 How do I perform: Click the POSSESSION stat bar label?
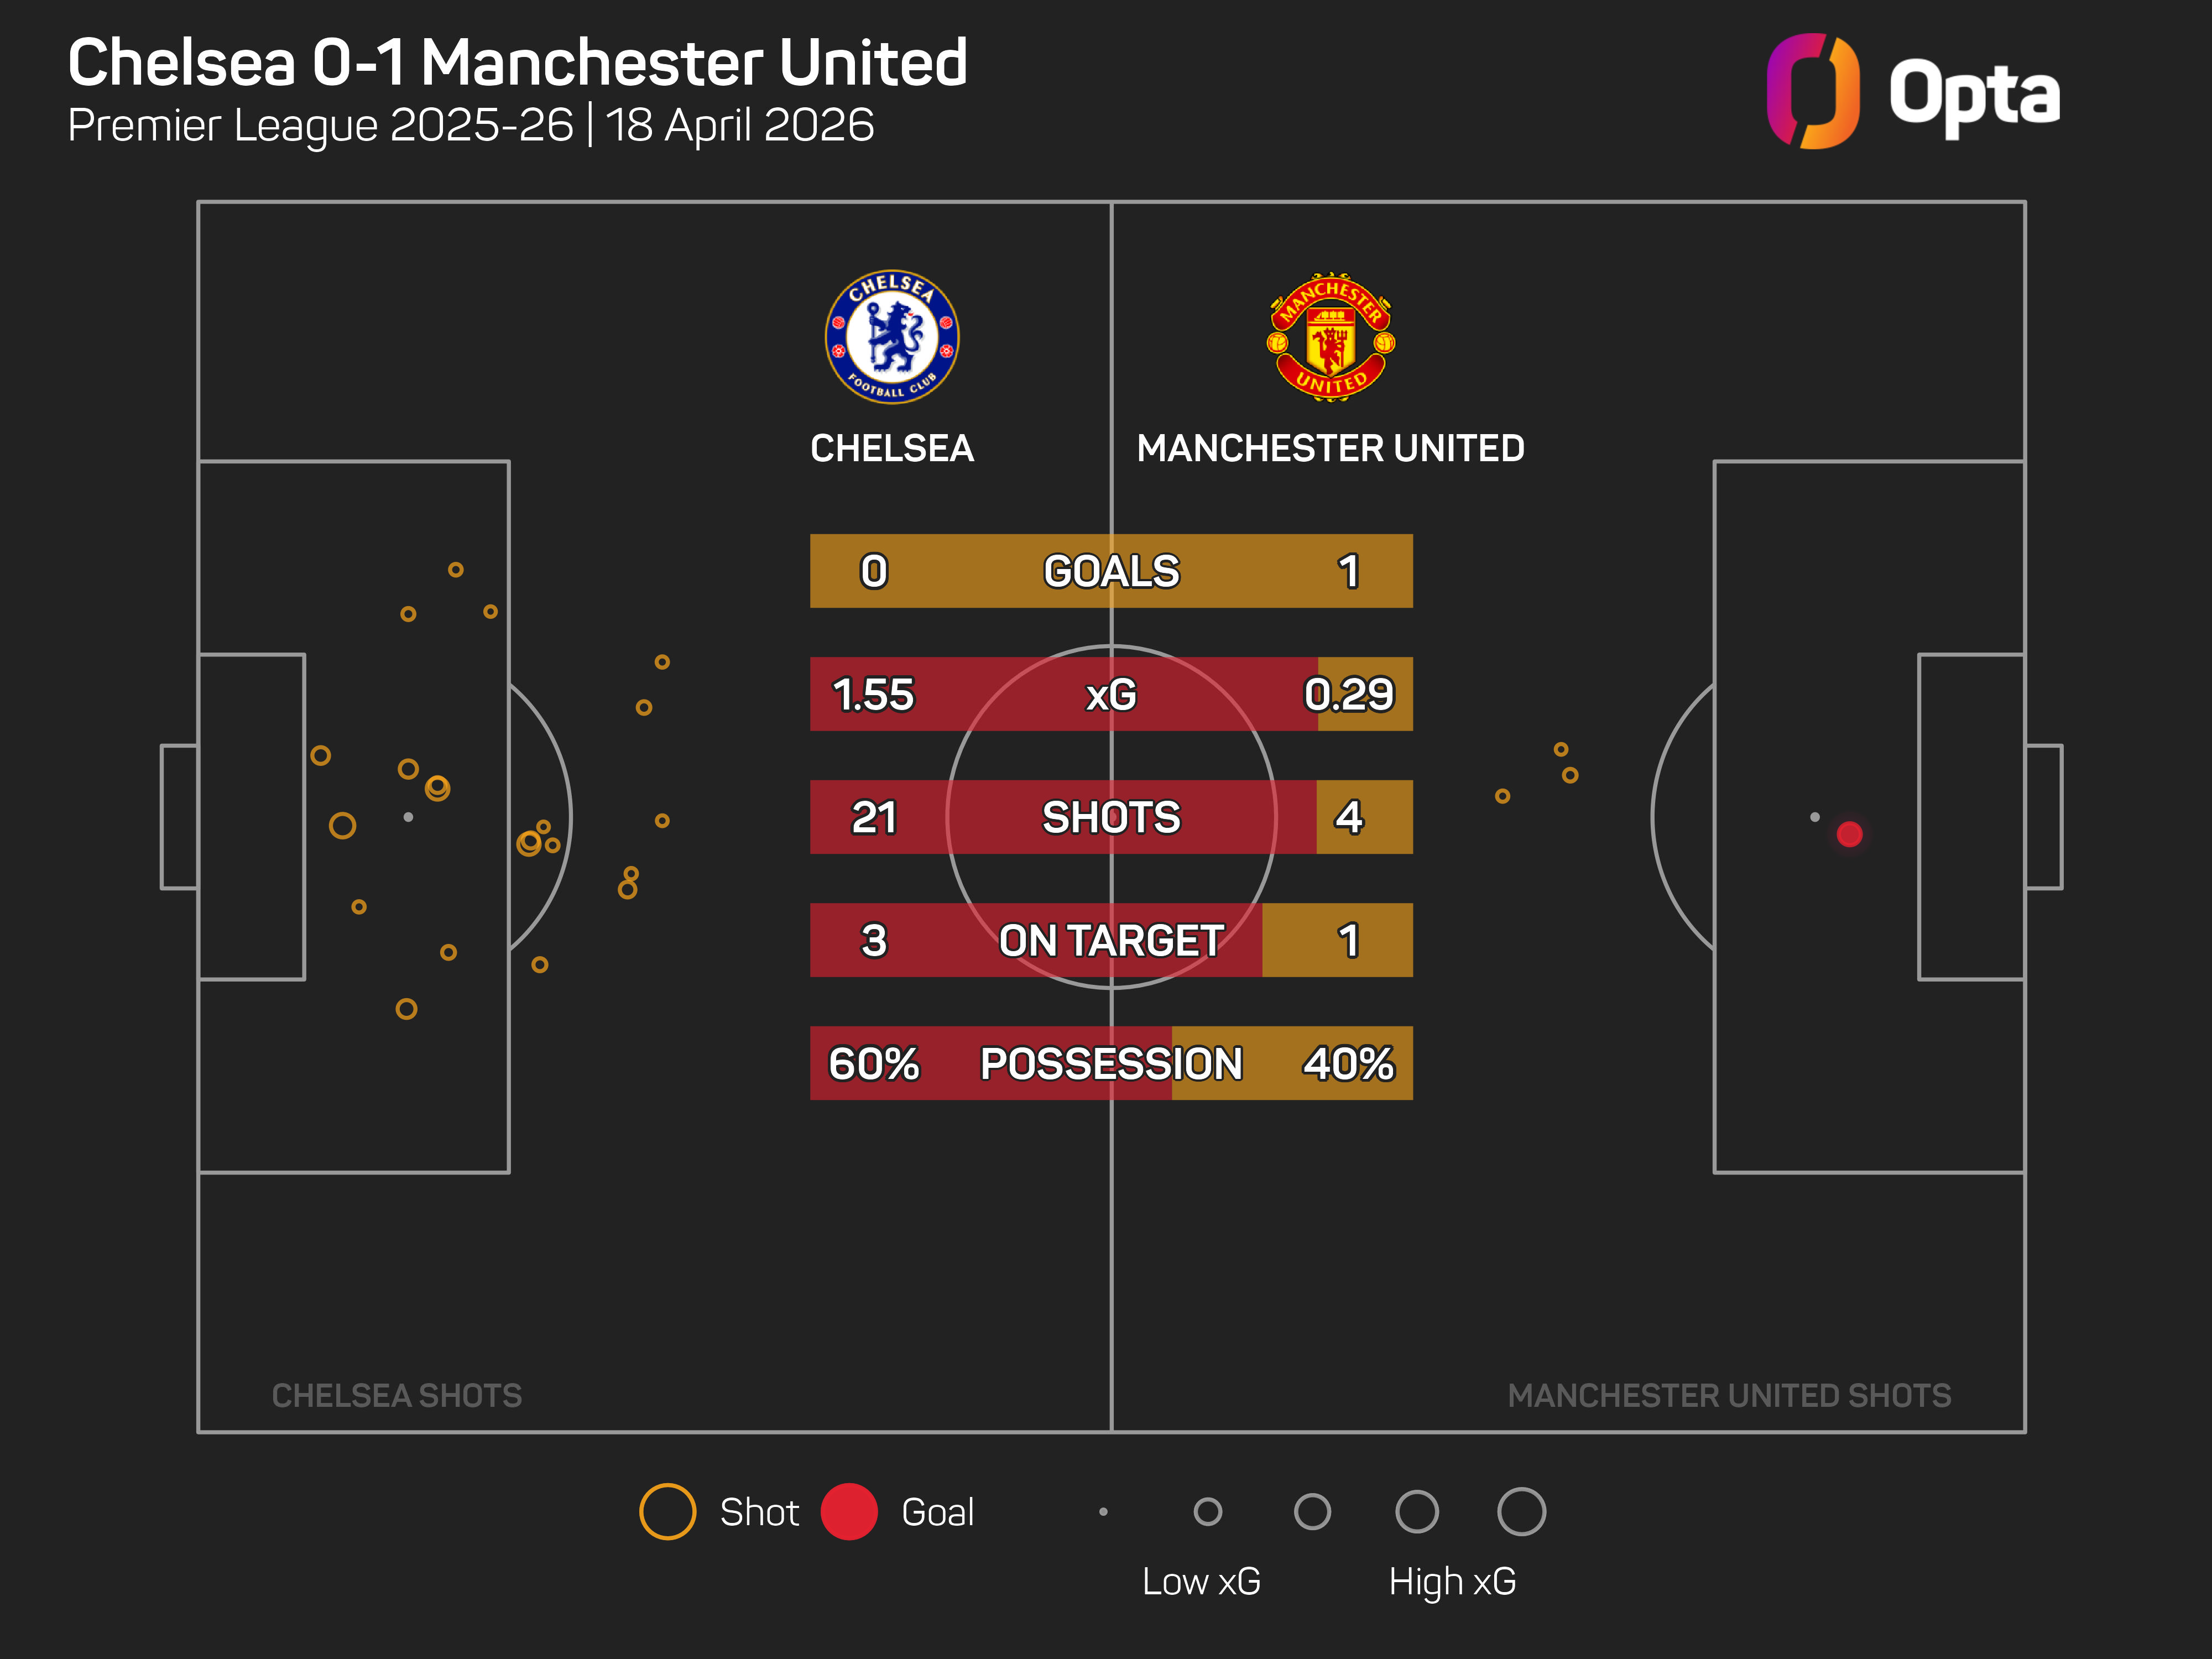(1111, 1063)
